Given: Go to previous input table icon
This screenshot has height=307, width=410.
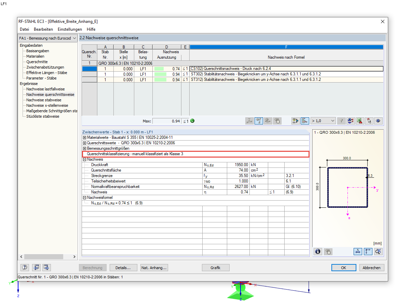Looking at the screenshot, I should [37, 267].
